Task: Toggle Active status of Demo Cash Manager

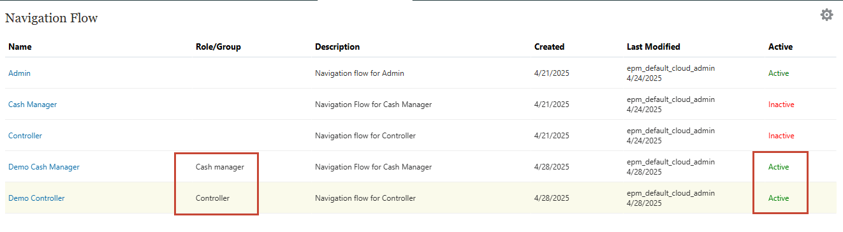Action: (779, 167)
